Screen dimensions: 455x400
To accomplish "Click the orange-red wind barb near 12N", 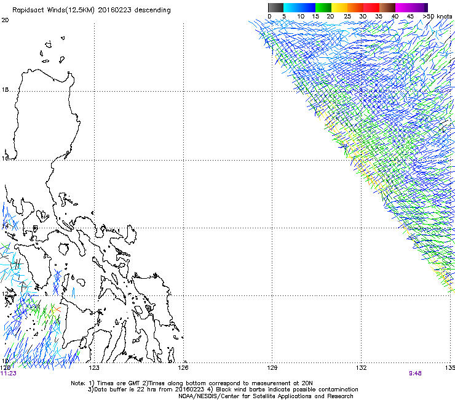I will tap(57, 310).
